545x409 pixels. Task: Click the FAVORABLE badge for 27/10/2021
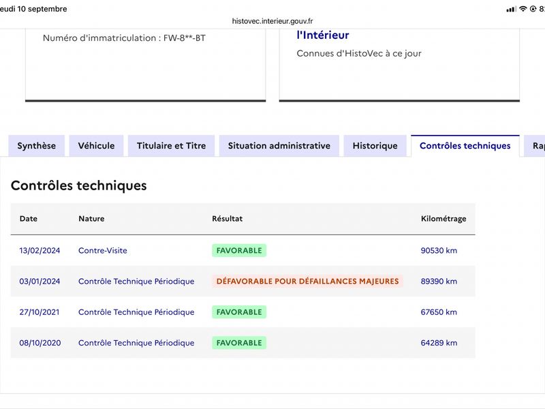[239, 312]
